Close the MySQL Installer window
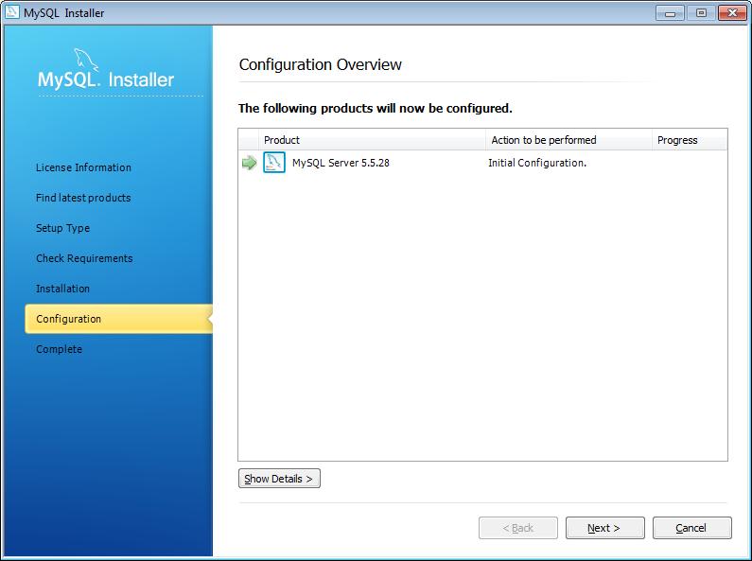The image size is (752, 561). coord(732,13)
